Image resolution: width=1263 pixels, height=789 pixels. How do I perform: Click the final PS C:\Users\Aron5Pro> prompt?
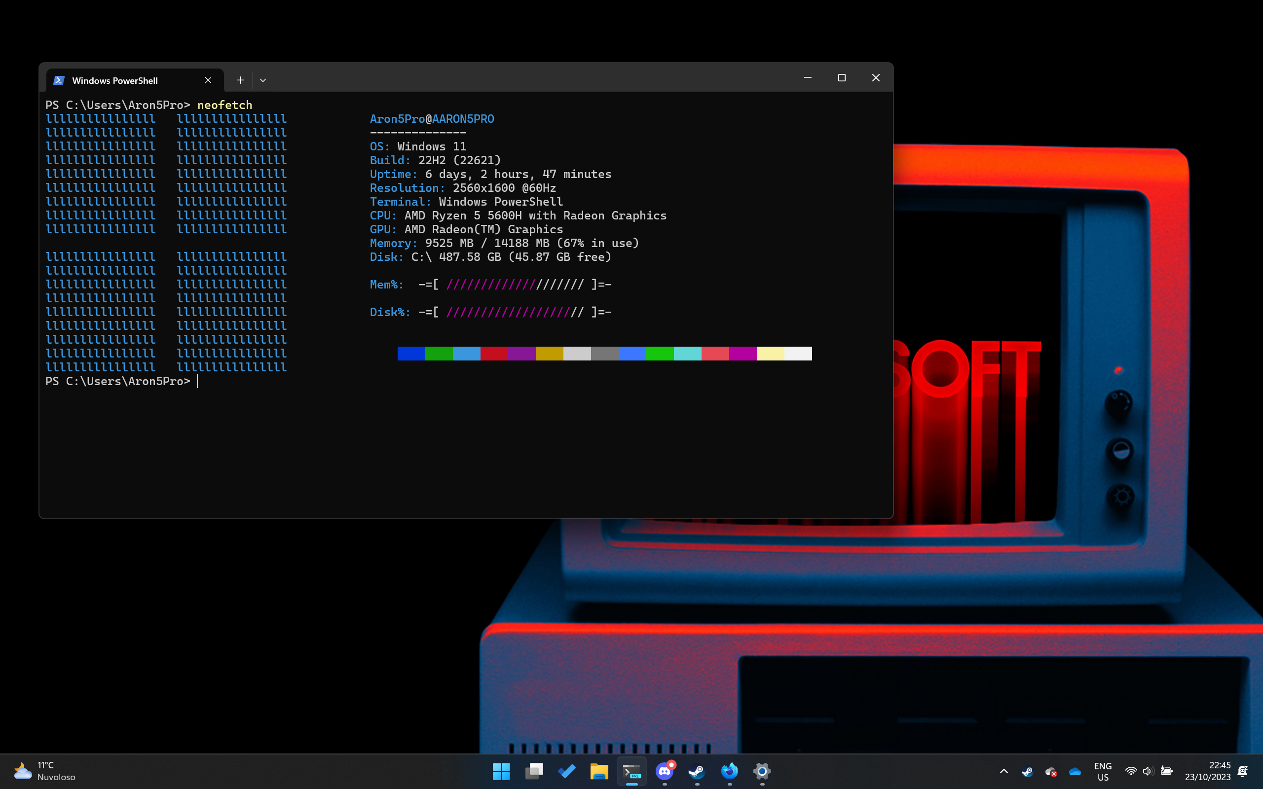(x=118, y=382)
